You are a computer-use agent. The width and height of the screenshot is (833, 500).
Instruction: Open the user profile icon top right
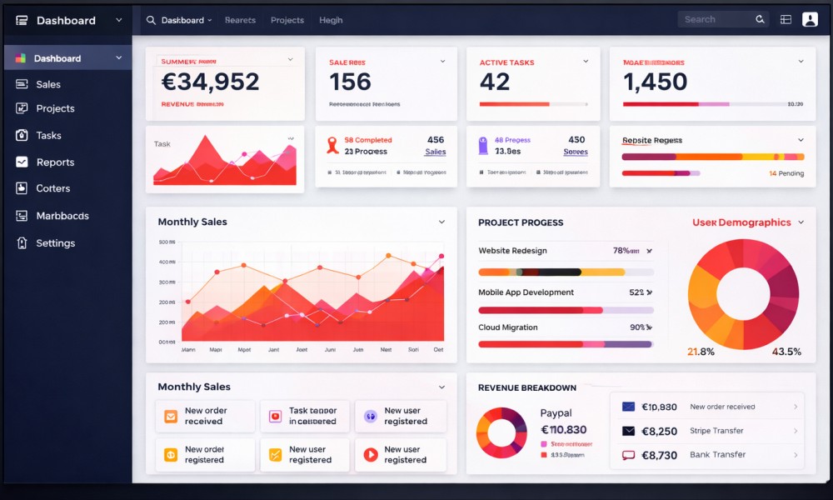click(x=809, y=18)
